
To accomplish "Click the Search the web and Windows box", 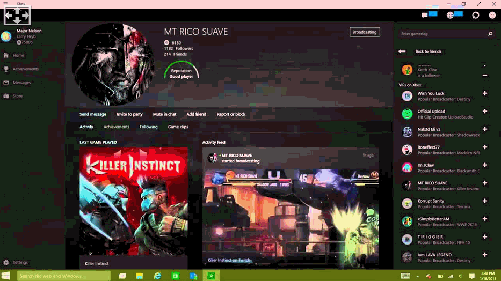I will (63, 276).
